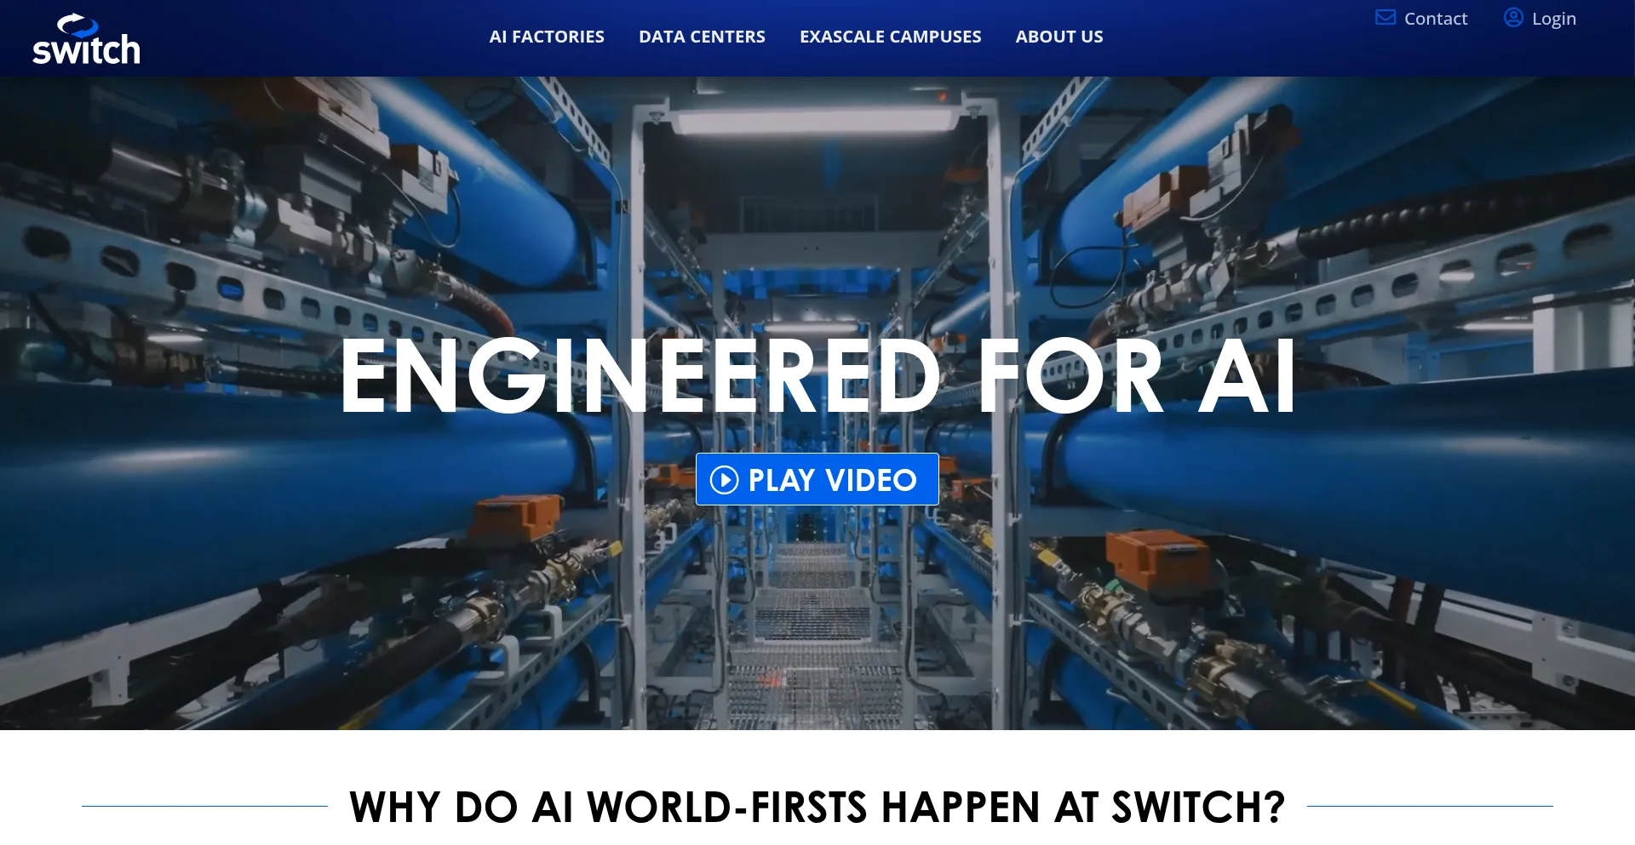
Task: Click the Login link
Action: point(1553,18)
